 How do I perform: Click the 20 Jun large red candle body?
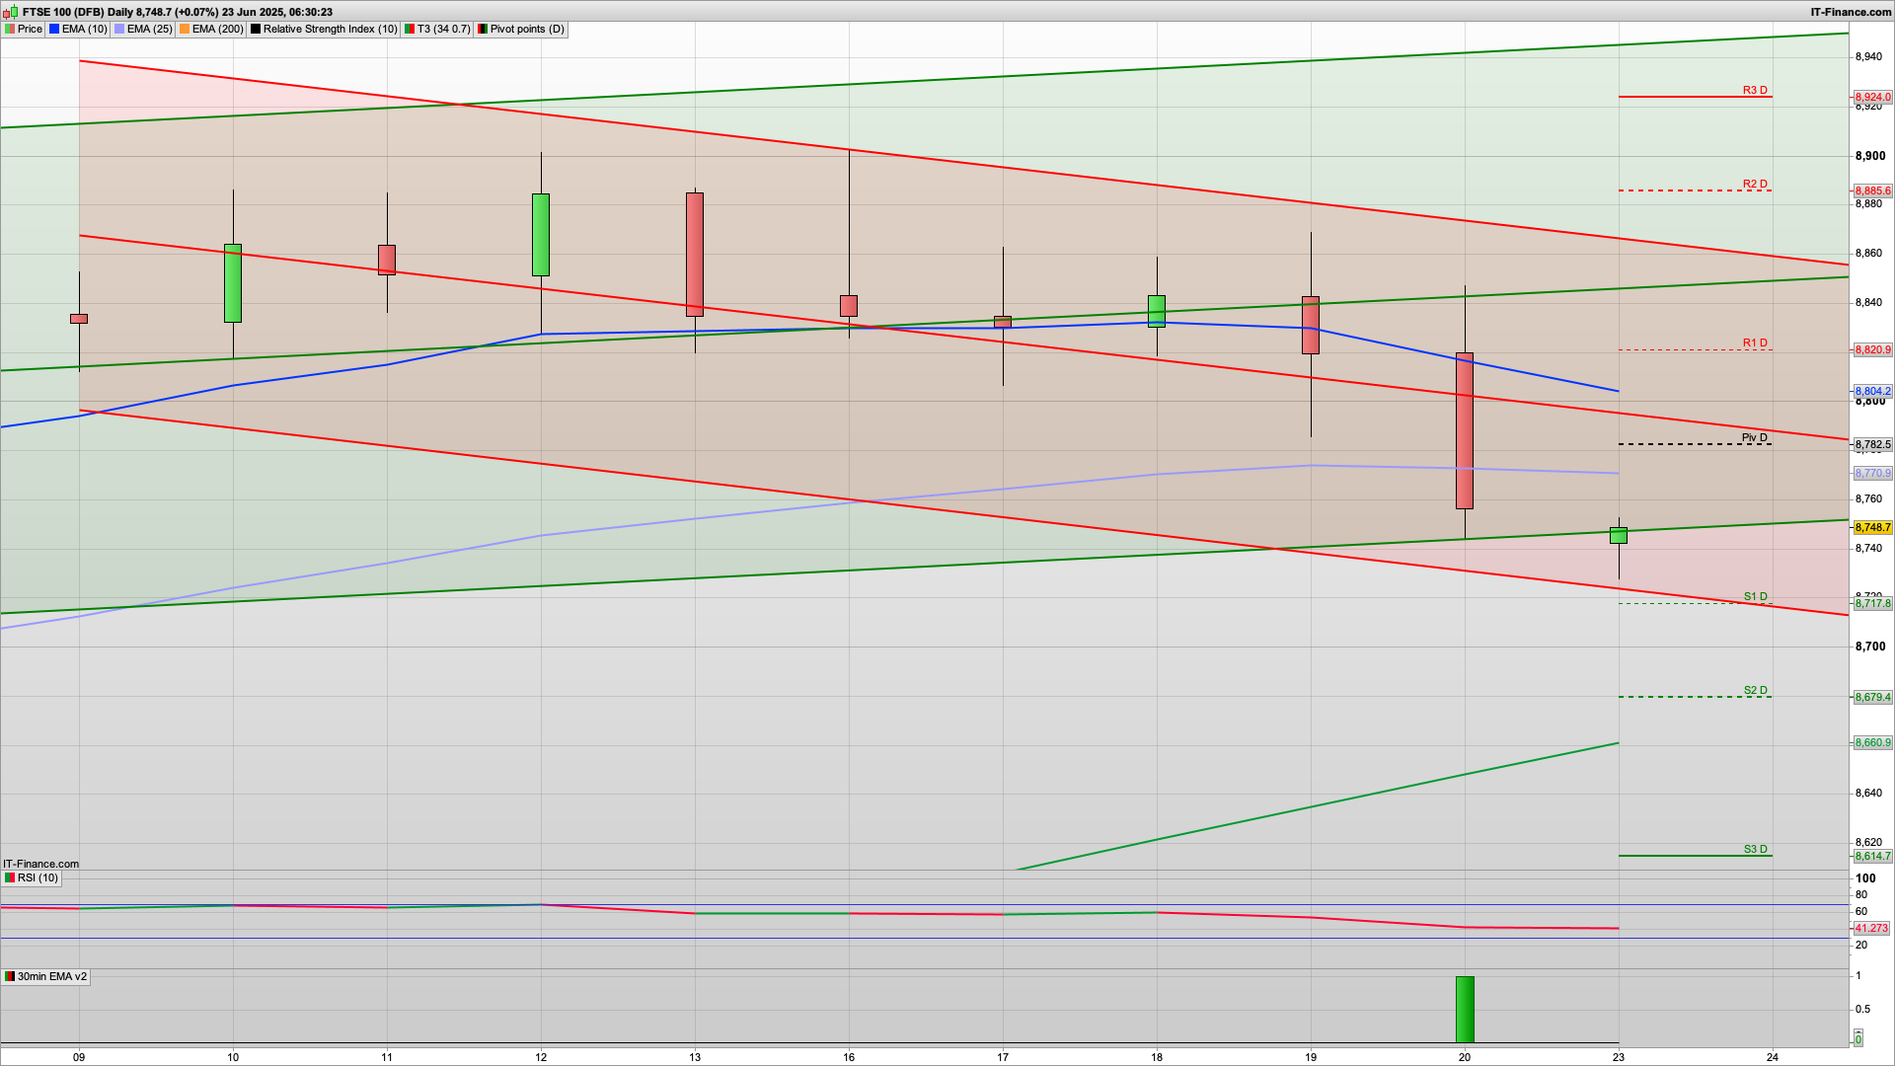pos(1465,430)
